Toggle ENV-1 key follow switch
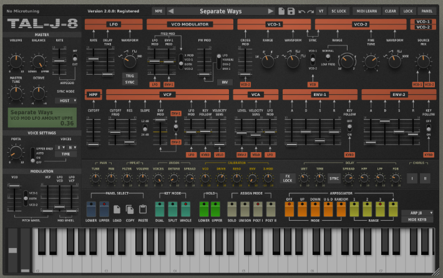The image size is (443, 278). pyautogui.click(x=349, y=128)
